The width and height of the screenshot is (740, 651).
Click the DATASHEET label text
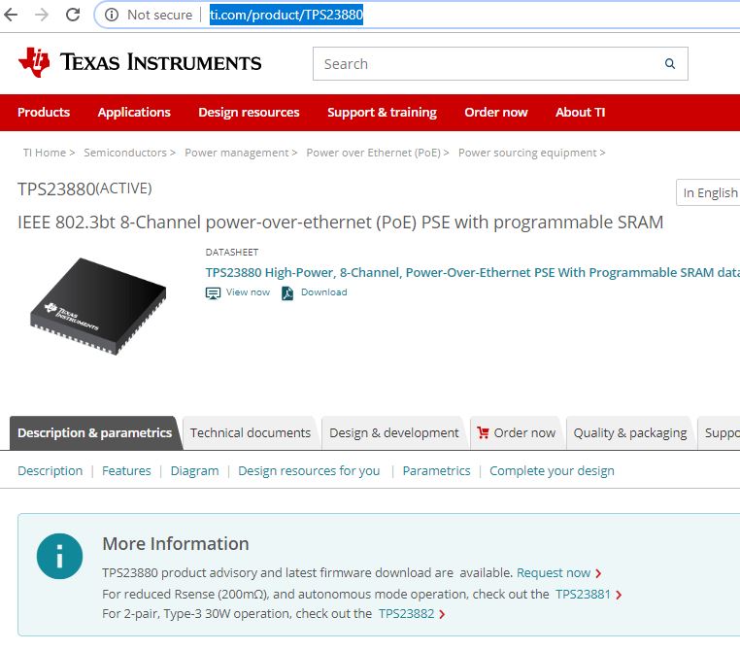tap(232, 253)
